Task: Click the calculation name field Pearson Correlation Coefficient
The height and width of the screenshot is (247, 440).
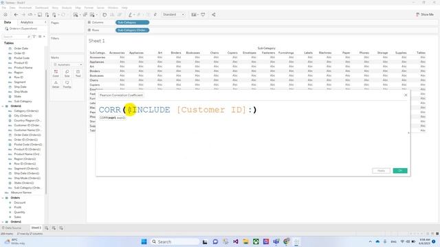Action: 121,95
